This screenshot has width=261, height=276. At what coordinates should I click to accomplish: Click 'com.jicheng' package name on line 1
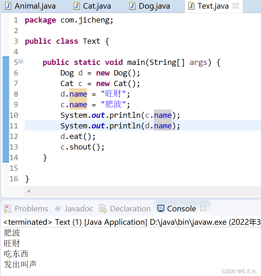85,20
